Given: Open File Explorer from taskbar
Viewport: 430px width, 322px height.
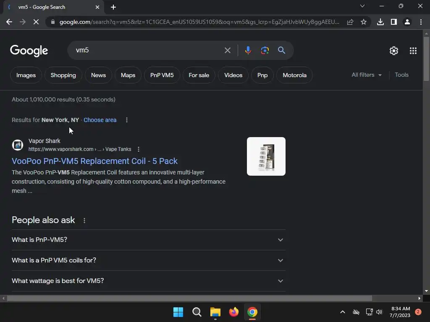Looking at the screenshot, I should [215, 312].
